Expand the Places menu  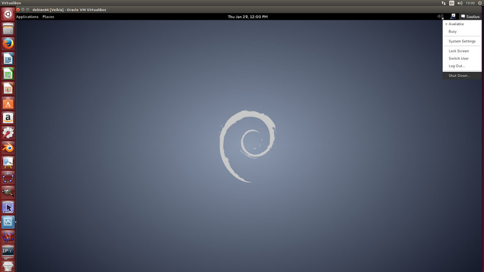48,16
